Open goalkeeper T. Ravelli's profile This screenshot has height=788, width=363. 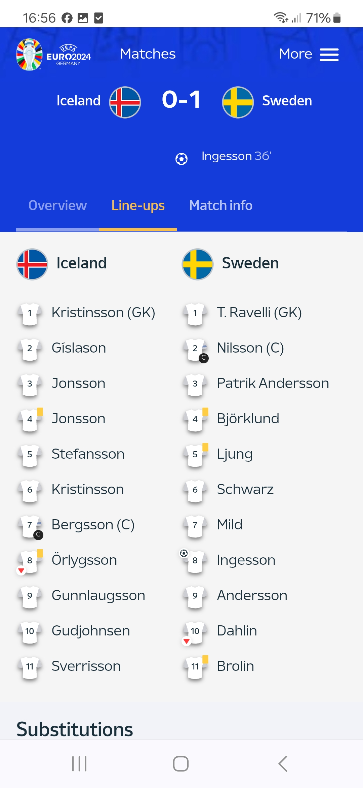[x=259, y=313]
